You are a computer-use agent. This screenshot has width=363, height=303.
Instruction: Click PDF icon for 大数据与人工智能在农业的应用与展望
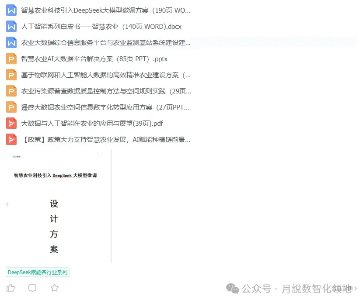tap(11, 124)
